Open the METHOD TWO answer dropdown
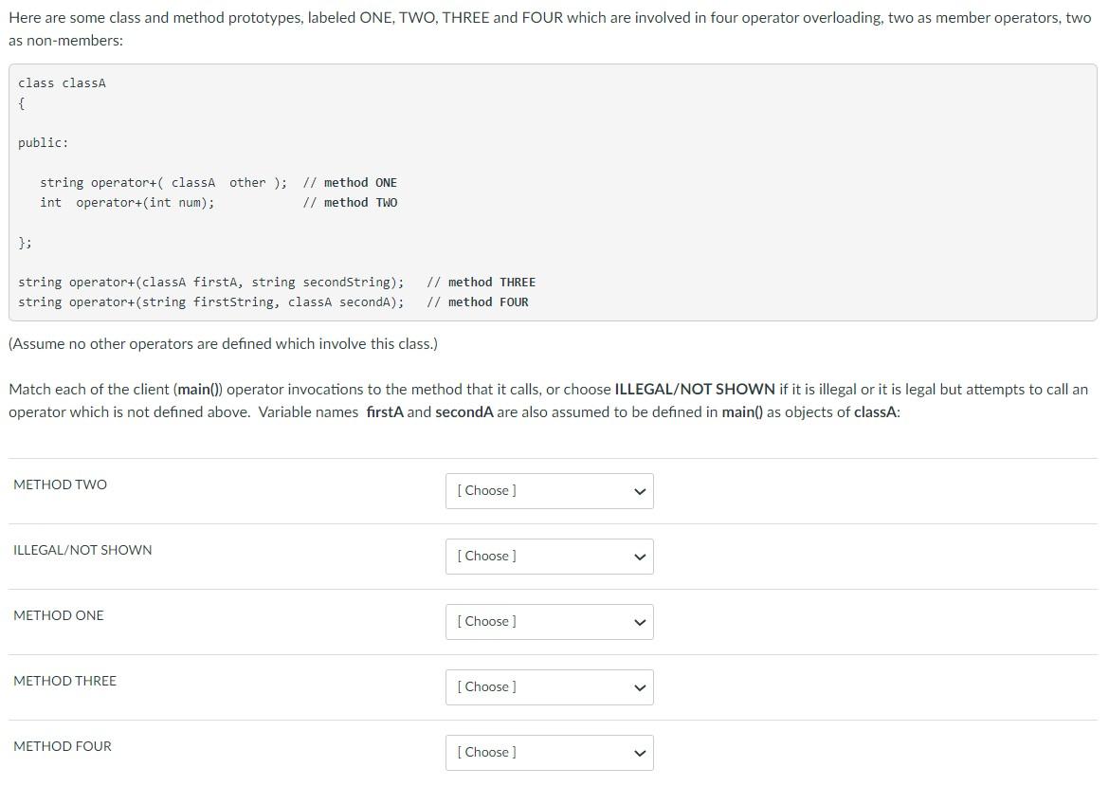Viewport: 1109px width, 786px height. tap(549, 490)
